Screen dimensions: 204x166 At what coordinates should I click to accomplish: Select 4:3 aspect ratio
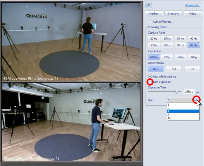[x=174, y=69]
